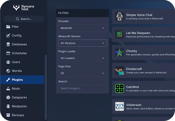
Task: Click the CalcMod calculator description text
Action: [x=150, y=91]
